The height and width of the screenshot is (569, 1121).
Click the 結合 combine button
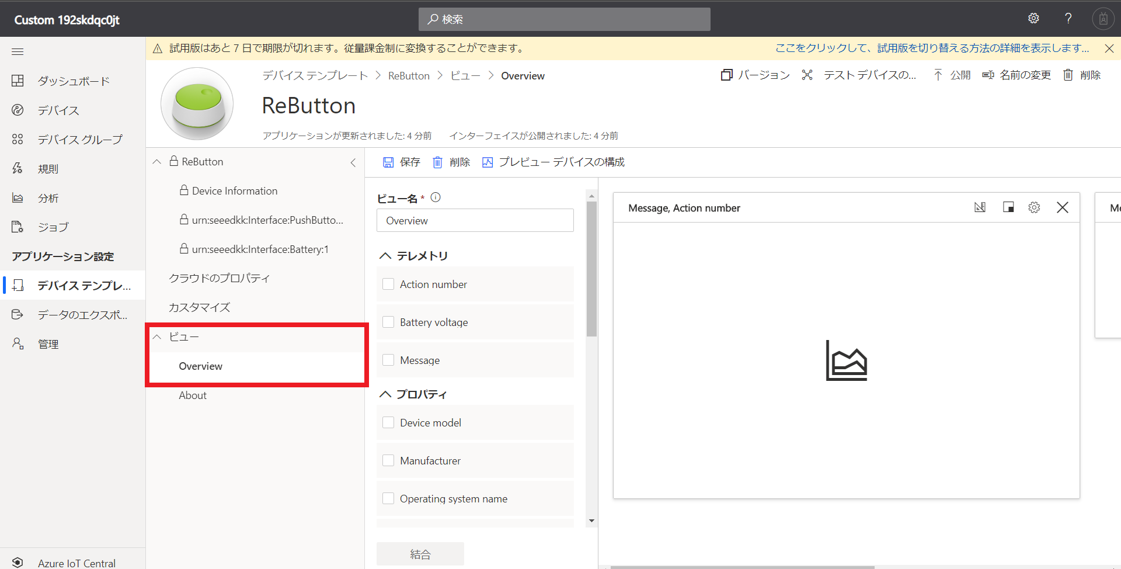point(420,554)
